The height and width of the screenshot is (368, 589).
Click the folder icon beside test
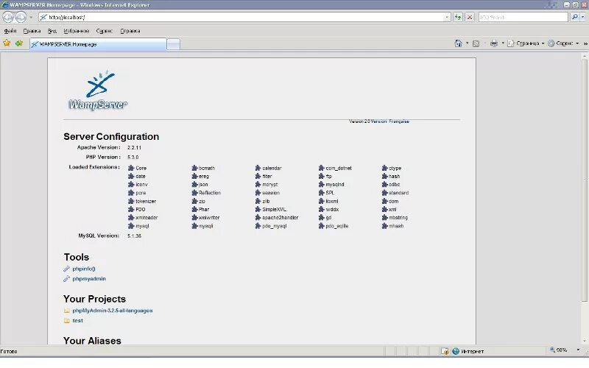(67, 320)
